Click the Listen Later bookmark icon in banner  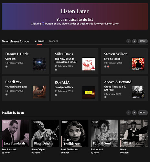43,24
